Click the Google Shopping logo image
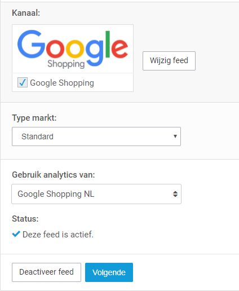 [x=73, y=49]
